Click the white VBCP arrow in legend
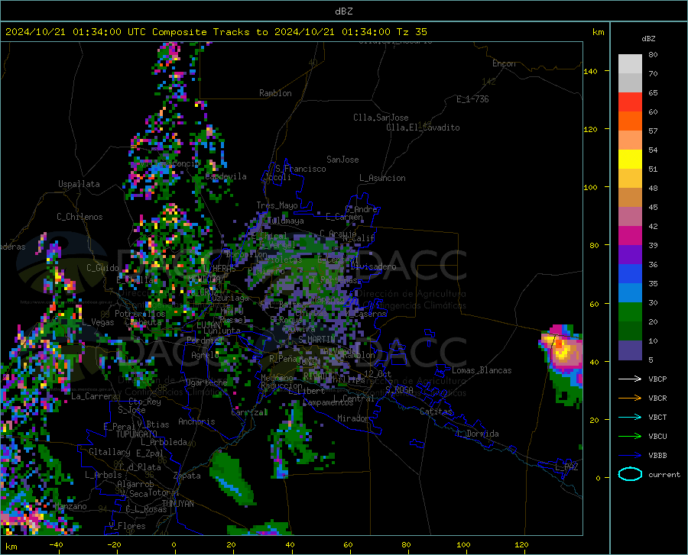The width and height of the screenshot is (688, 555). (630, 379)
